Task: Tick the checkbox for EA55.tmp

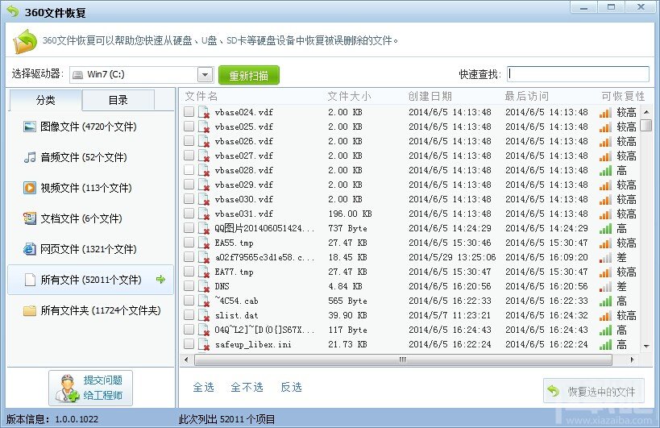Action: [189, 243]
